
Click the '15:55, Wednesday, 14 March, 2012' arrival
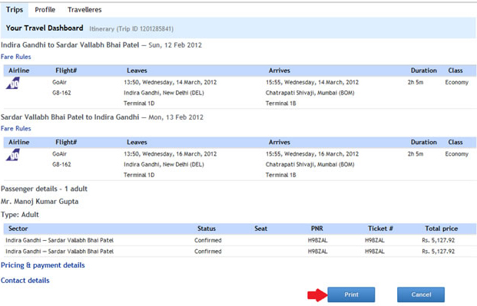pyautogui.click(x=312, y=82)
